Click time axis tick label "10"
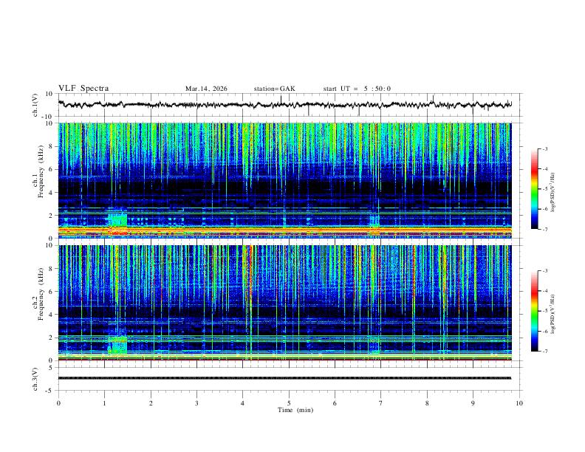Image resolution: width=585 pixels, height=452 pixels. click(x=519, y=403)
